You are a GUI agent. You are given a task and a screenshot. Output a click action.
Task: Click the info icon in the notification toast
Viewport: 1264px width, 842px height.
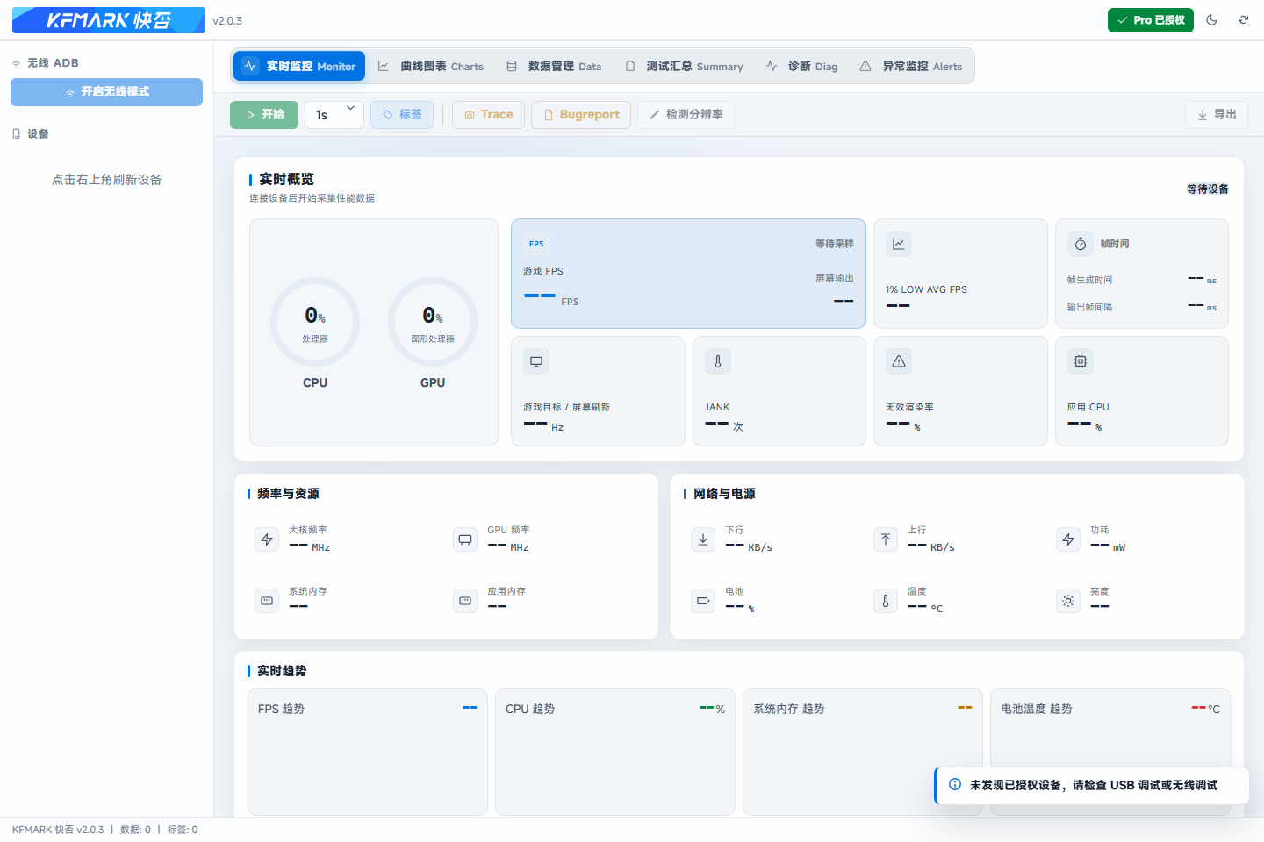coord(955,784)
